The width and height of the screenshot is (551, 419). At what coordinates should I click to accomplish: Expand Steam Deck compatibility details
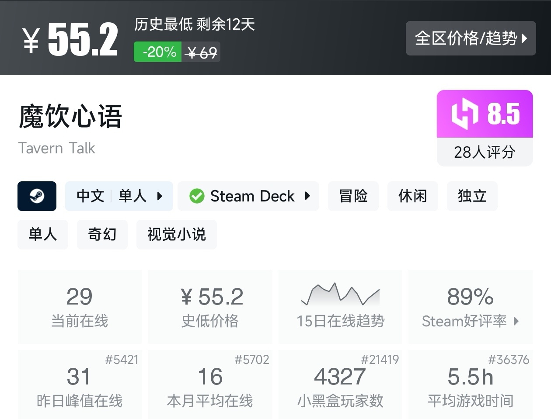(248, 196)
